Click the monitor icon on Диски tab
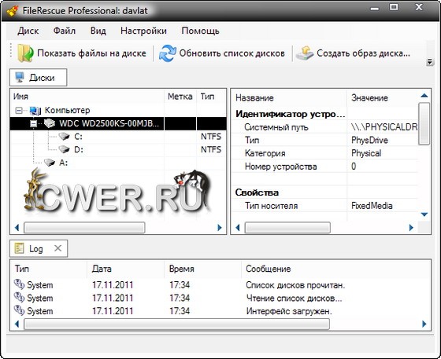 click(x=20, y=77)
